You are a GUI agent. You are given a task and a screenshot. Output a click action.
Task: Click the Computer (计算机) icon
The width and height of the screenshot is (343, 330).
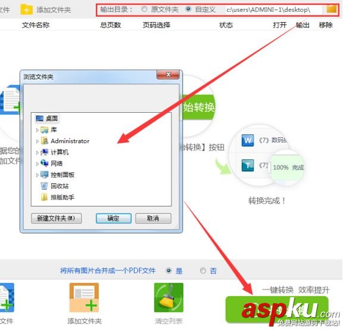coord(45,152)
